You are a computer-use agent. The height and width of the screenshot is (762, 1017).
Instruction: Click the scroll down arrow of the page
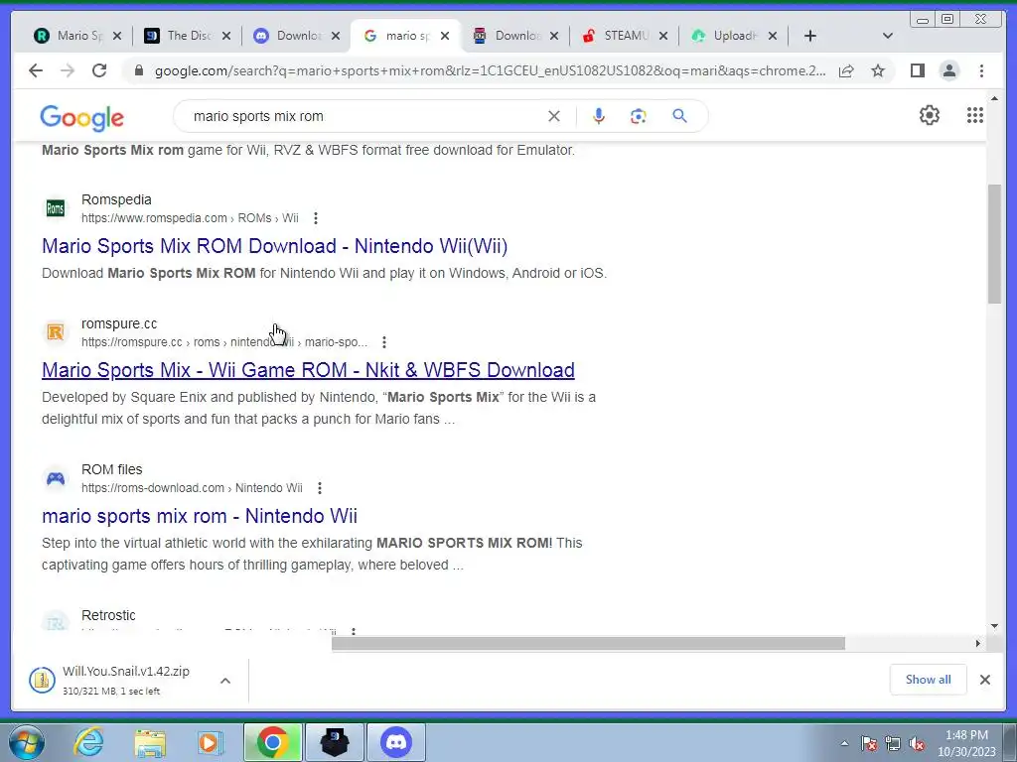pos(994,626)
